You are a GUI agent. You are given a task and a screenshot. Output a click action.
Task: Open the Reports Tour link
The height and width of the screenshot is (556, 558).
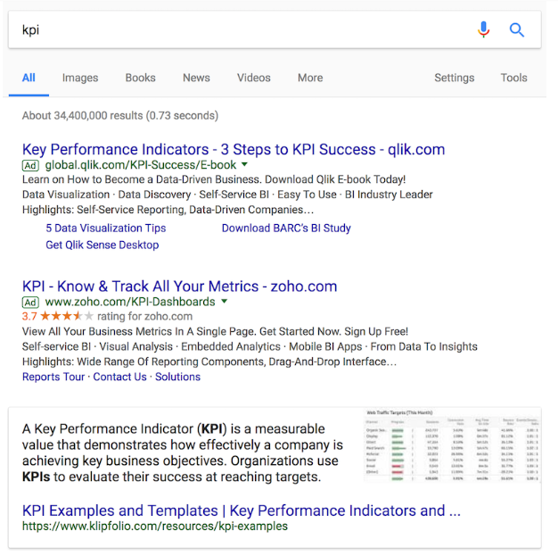pos(53,377)
